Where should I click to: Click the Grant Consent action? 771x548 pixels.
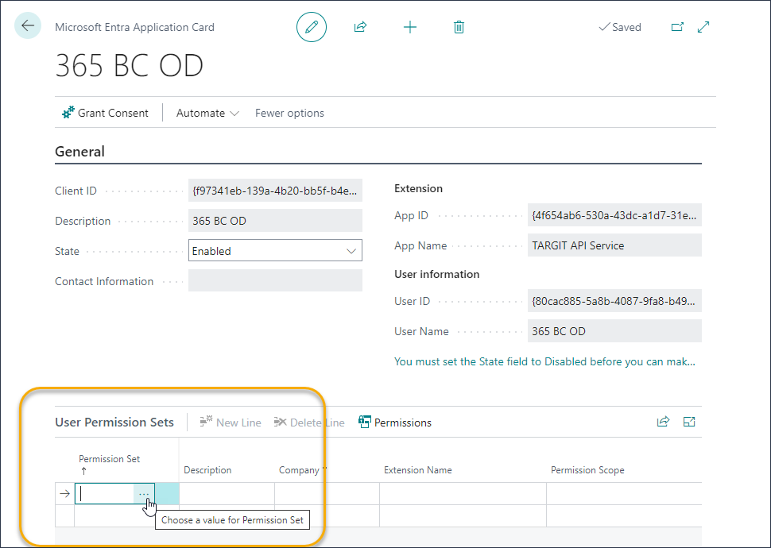coord(105,113)
